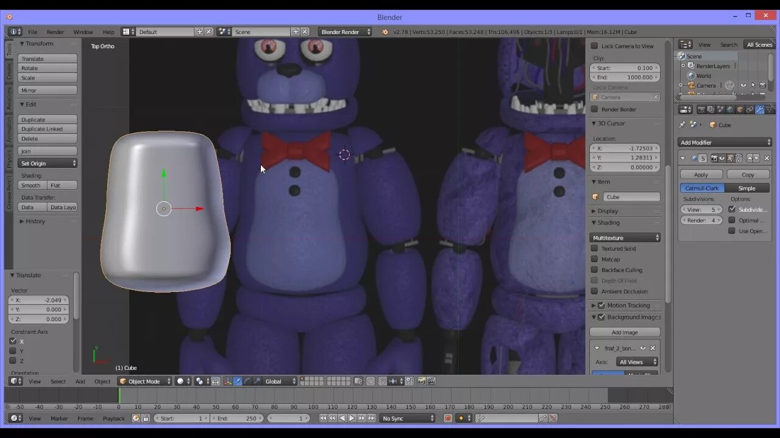Open the Object properties cube tab icon
The image size is (780, 438).
coord(740,109)
